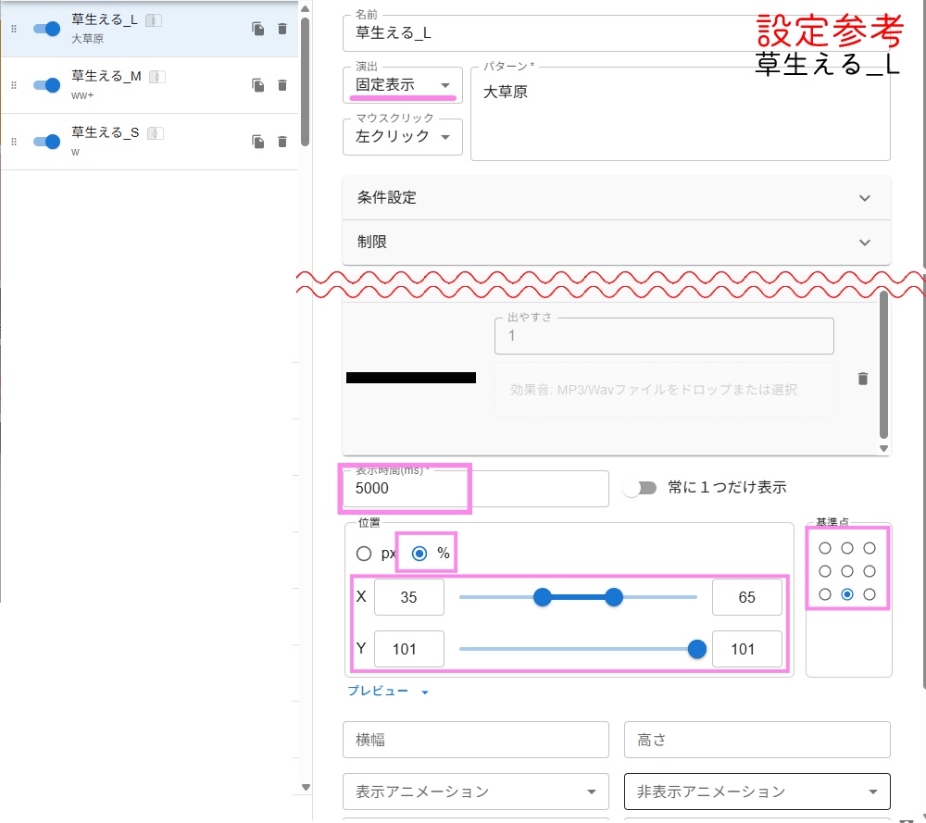Set anchor point to bottom-right
Screen dimensions: 926x823
click(x=870, y=594)
